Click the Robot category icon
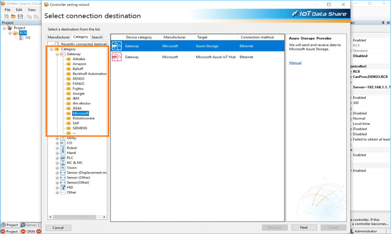 63,148
